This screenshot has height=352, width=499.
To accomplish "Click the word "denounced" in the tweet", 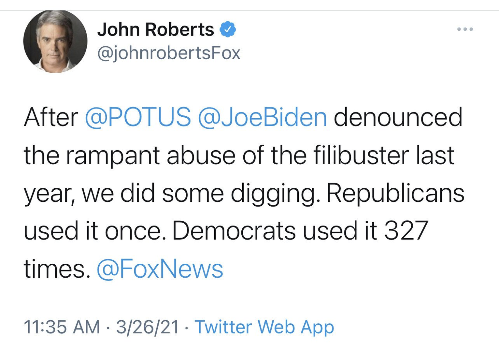I will click(x=398, y=117).
